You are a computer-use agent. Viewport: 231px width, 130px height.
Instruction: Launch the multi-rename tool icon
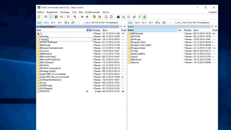[x=123, y=17]
